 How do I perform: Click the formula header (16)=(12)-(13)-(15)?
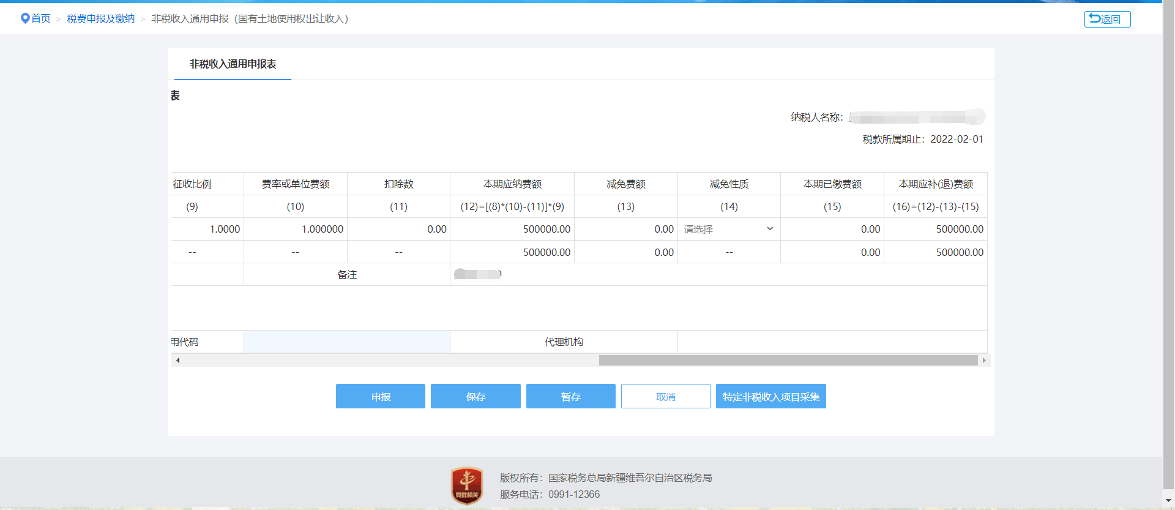point(936,206)
